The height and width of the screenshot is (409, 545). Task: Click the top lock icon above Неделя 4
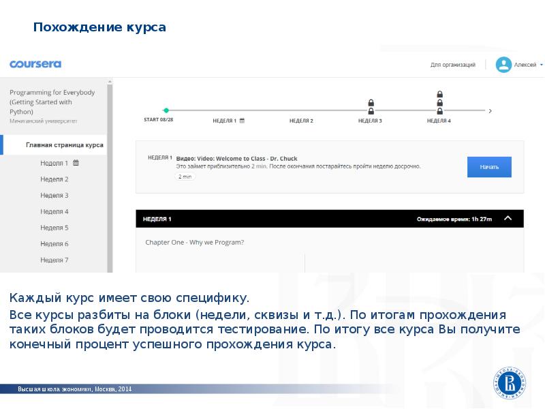tap(439, 94)
